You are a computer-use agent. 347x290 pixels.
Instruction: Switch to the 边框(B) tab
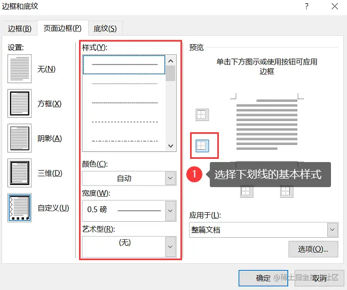19,28
